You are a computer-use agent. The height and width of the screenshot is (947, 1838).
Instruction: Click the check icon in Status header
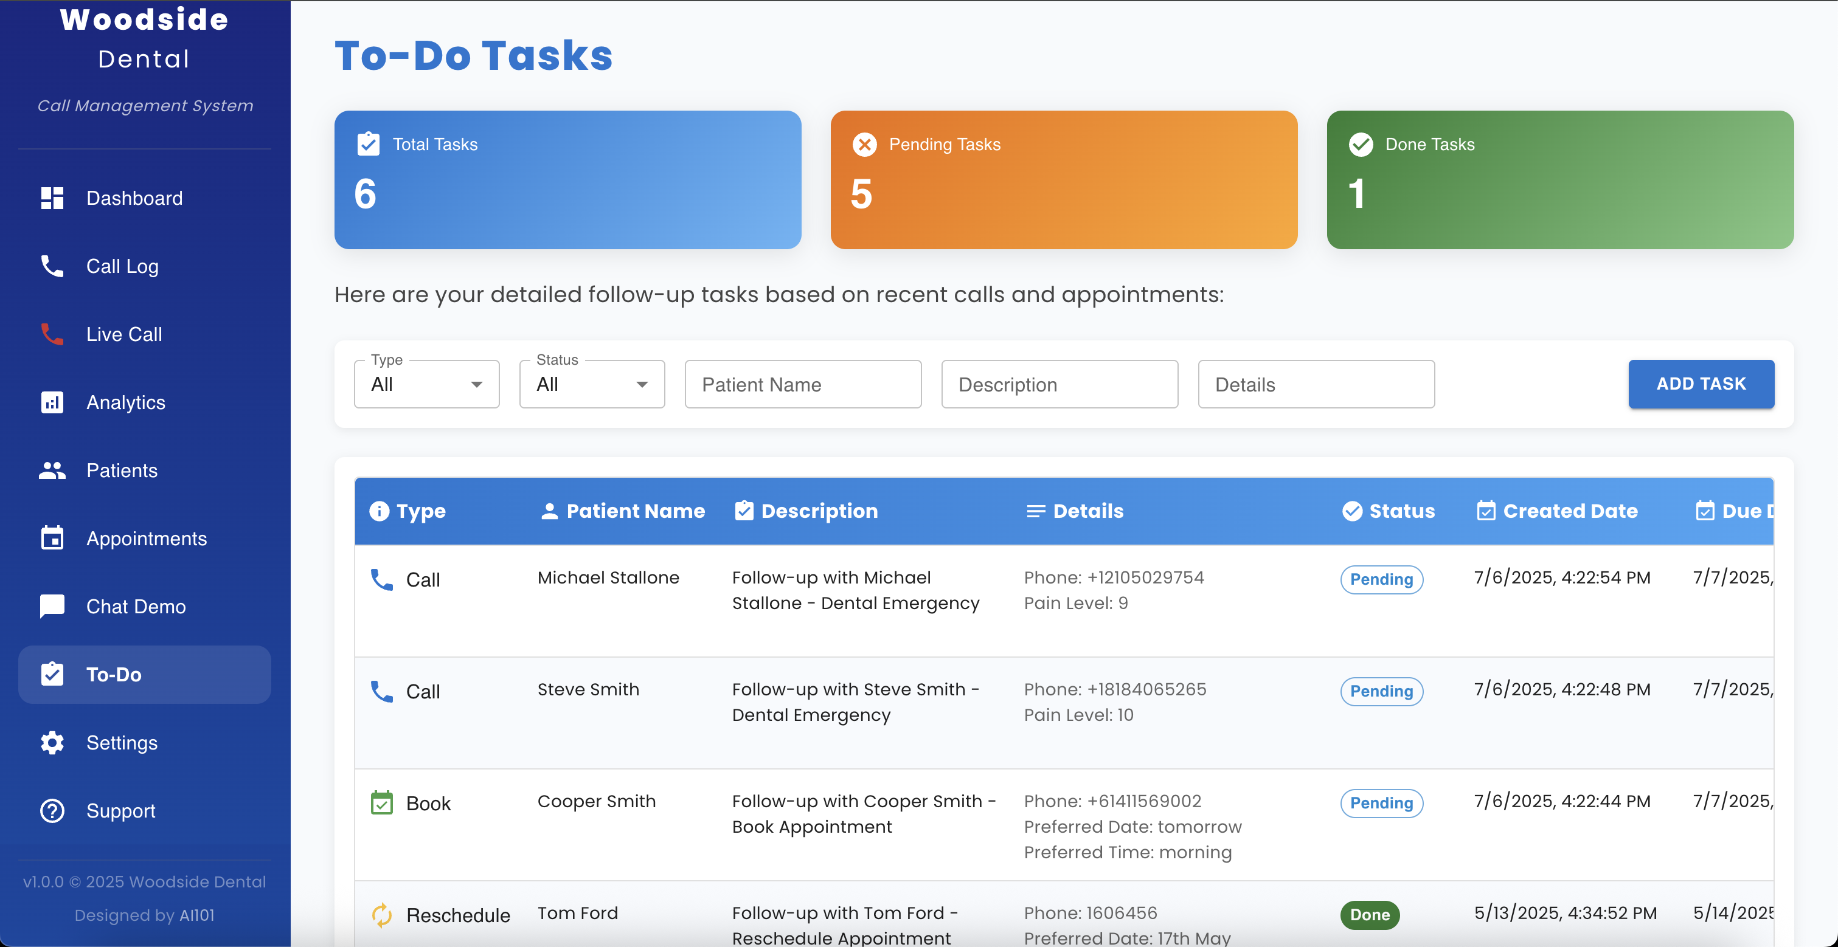(1352, 511)
